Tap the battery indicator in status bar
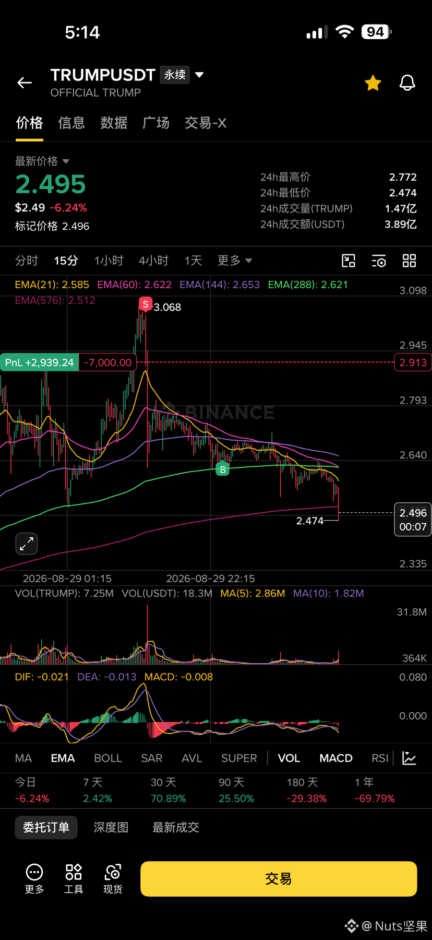 (376, 32)
